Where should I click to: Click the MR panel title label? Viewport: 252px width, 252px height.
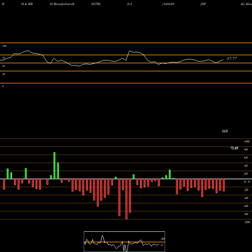[x=225, y=131]
